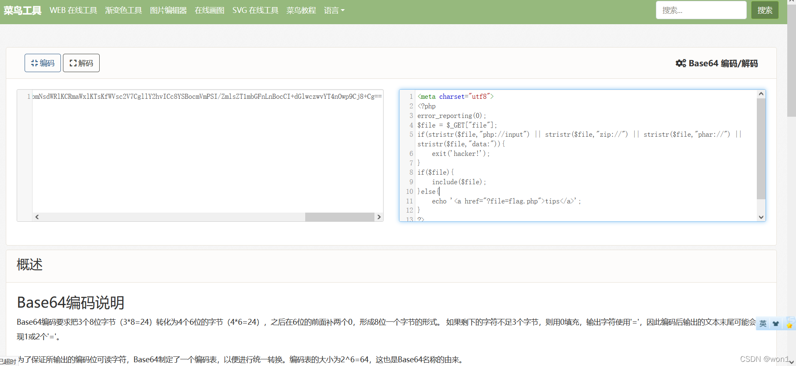Click the 菜鸟工具 site logo

coord(23,10)
